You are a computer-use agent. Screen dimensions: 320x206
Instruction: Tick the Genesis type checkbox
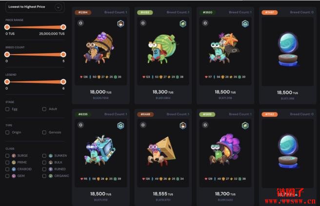(x=44, y=132)
